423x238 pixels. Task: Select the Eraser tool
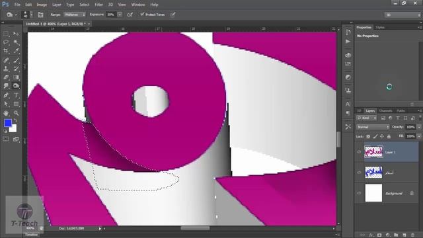[x=6, y=77]
